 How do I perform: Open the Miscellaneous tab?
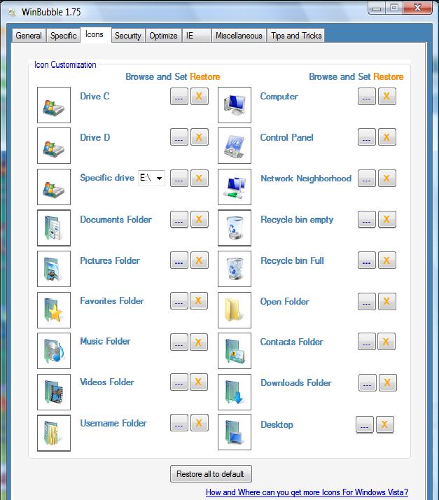click(239, 36)
